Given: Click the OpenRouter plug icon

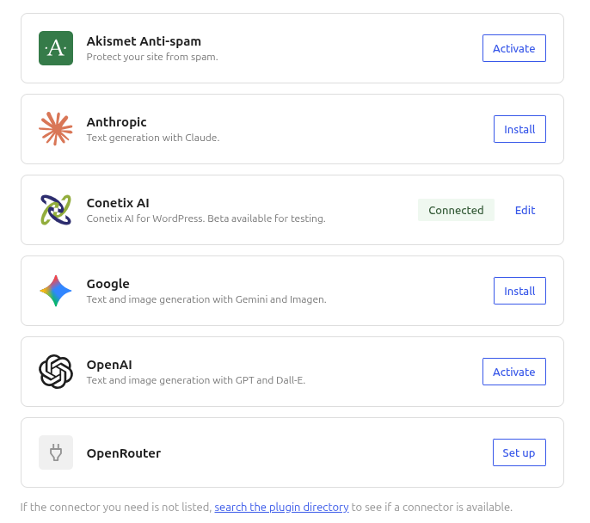Looking at the screenshot, I should pyautogui.click(x=56, y=452).
